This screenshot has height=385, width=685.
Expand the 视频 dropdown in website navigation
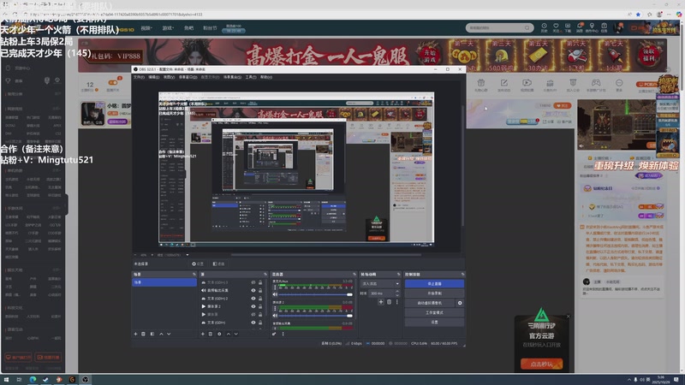click(146, 28)
